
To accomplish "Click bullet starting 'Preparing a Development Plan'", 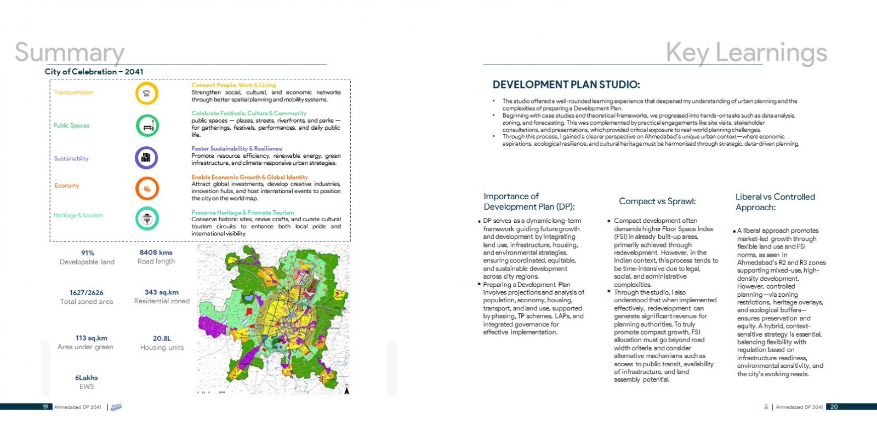I will pos(533,308).
